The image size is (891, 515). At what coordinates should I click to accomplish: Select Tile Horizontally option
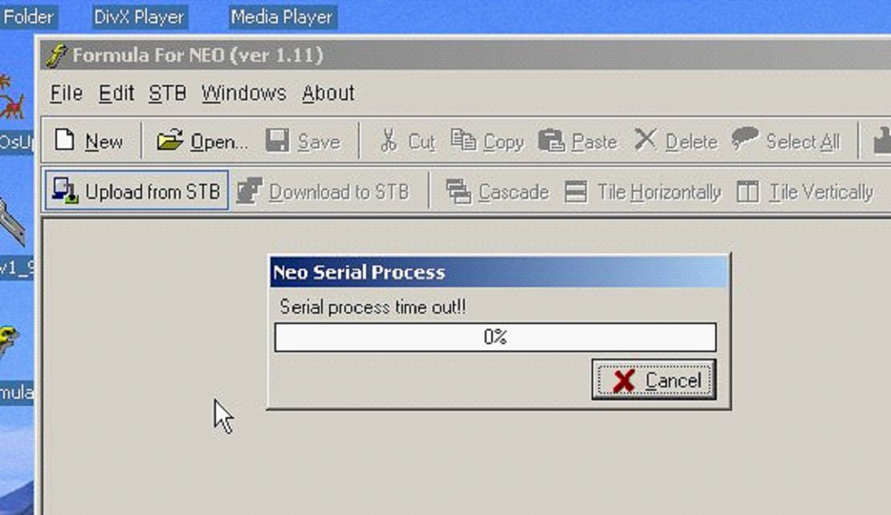pos(643,192)
